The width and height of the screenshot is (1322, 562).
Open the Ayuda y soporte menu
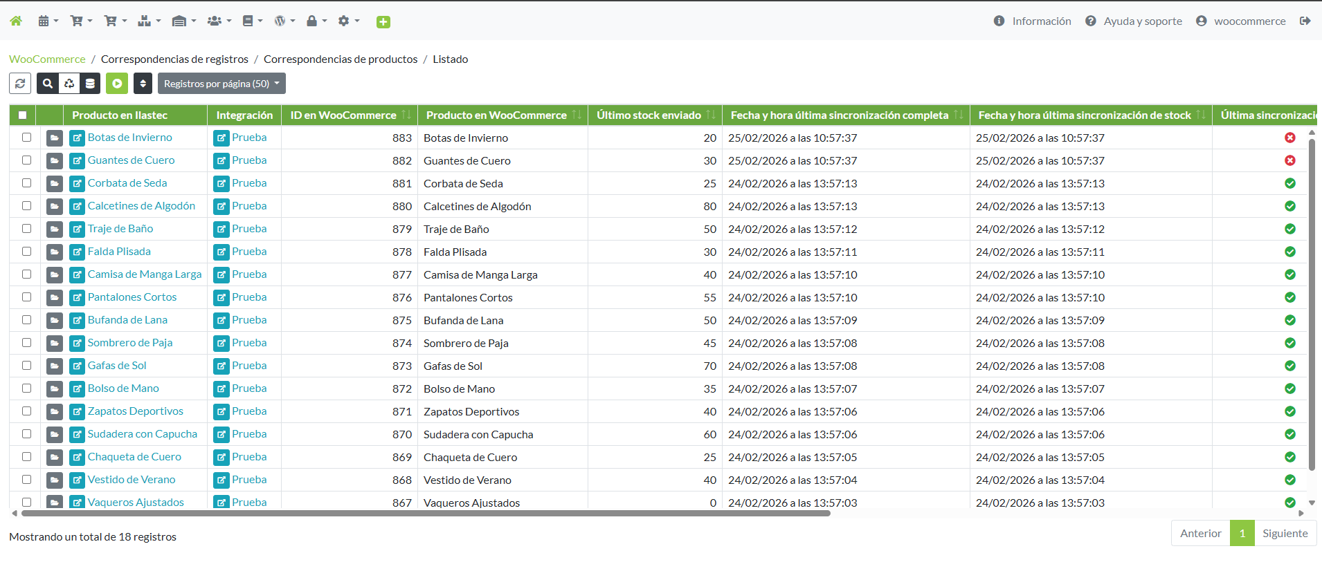[x=1134, y=21]
